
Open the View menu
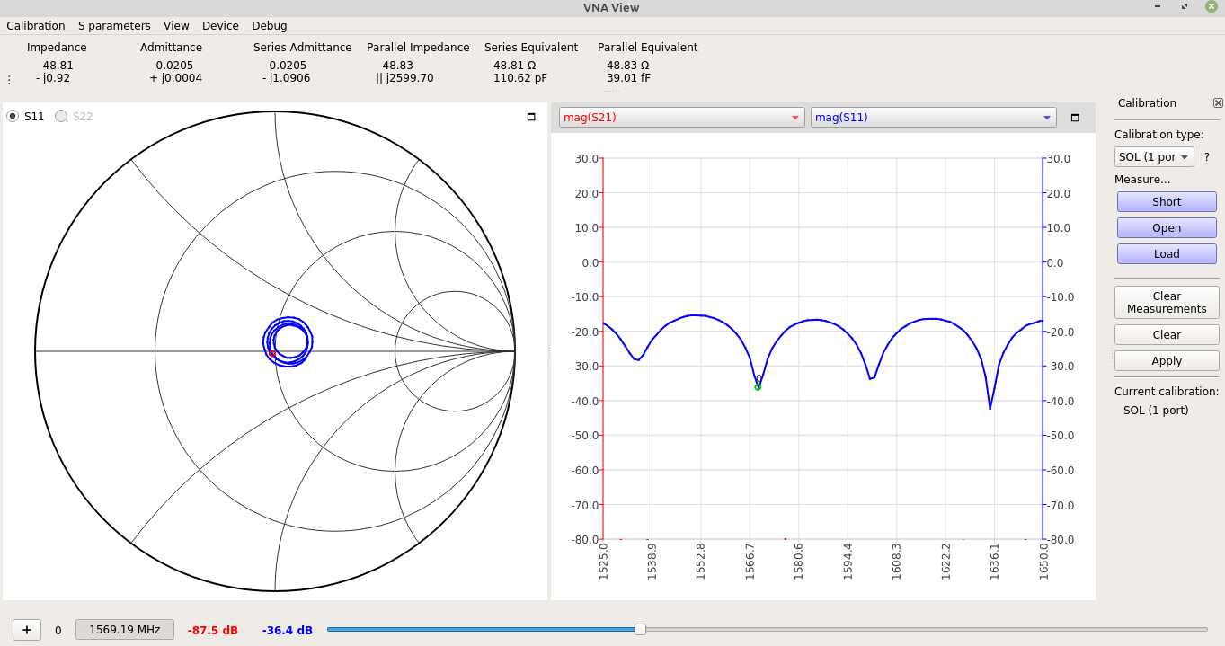(x=176, y=26)
